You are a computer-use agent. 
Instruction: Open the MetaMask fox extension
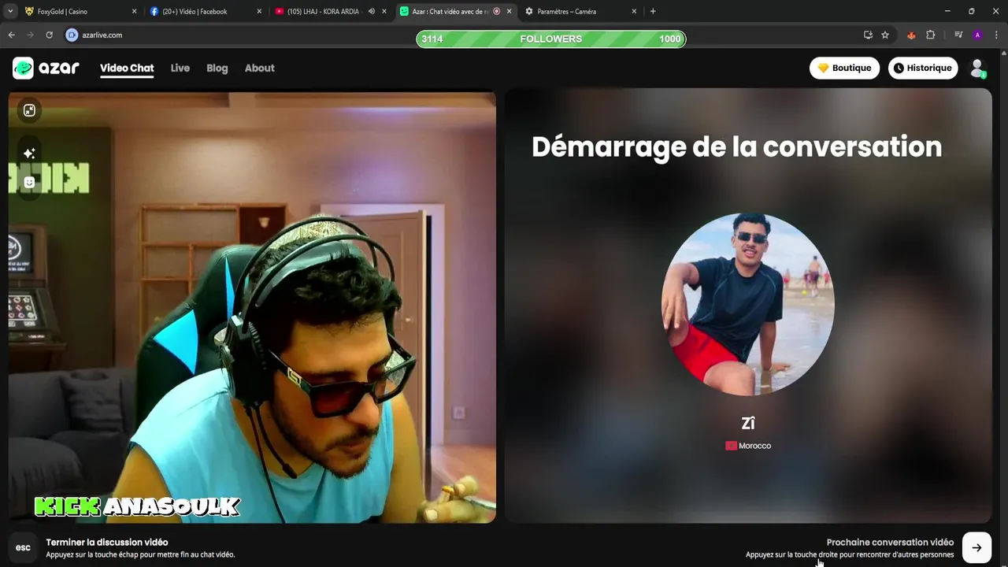coord(911,35)
